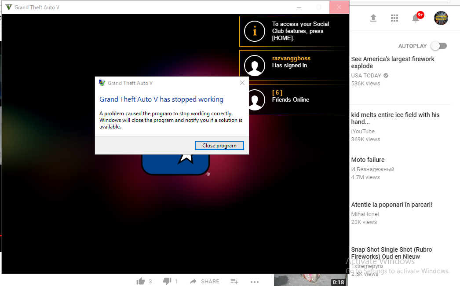This screenshot has height=286, width=460.
Task: Open the 'Moto failure' video
Action: click(x=368, y=160)
